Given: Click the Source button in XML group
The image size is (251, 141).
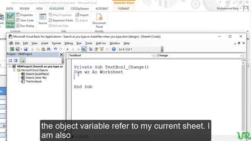Looking at the screenshot, I should (x=43, y=19).
